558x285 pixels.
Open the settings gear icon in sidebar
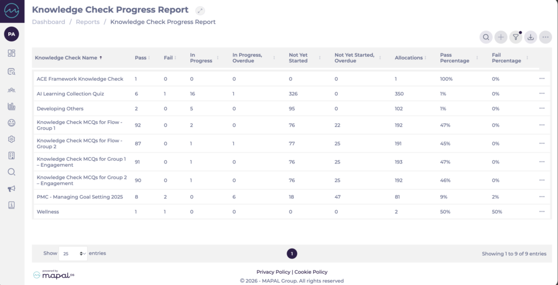(x=11, y=140)
